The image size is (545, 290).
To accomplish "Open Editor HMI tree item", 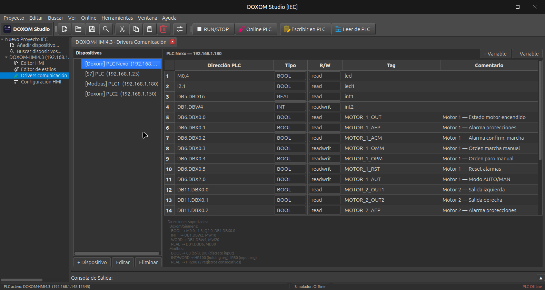I will click(x=32, y=63).
